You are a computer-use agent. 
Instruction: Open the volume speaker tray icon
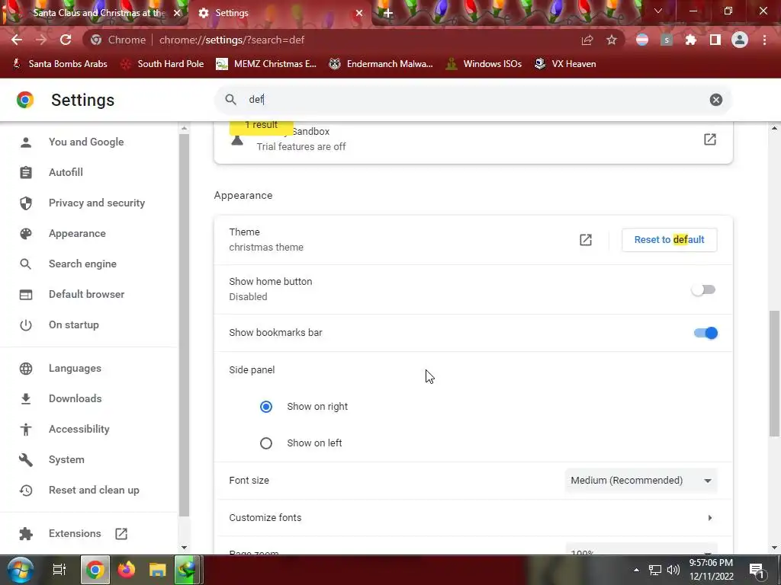(x=673, y=570)
